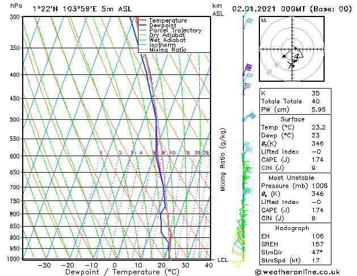
Task: Click the date header 02.01.2021 00GMT
Action: click(x=268, y=9)
